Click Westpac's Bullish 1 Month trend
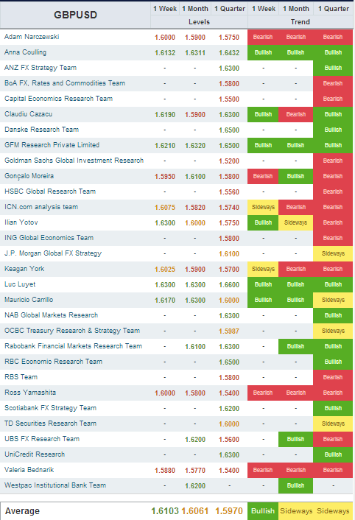The image size is (355, 520). 295,486
